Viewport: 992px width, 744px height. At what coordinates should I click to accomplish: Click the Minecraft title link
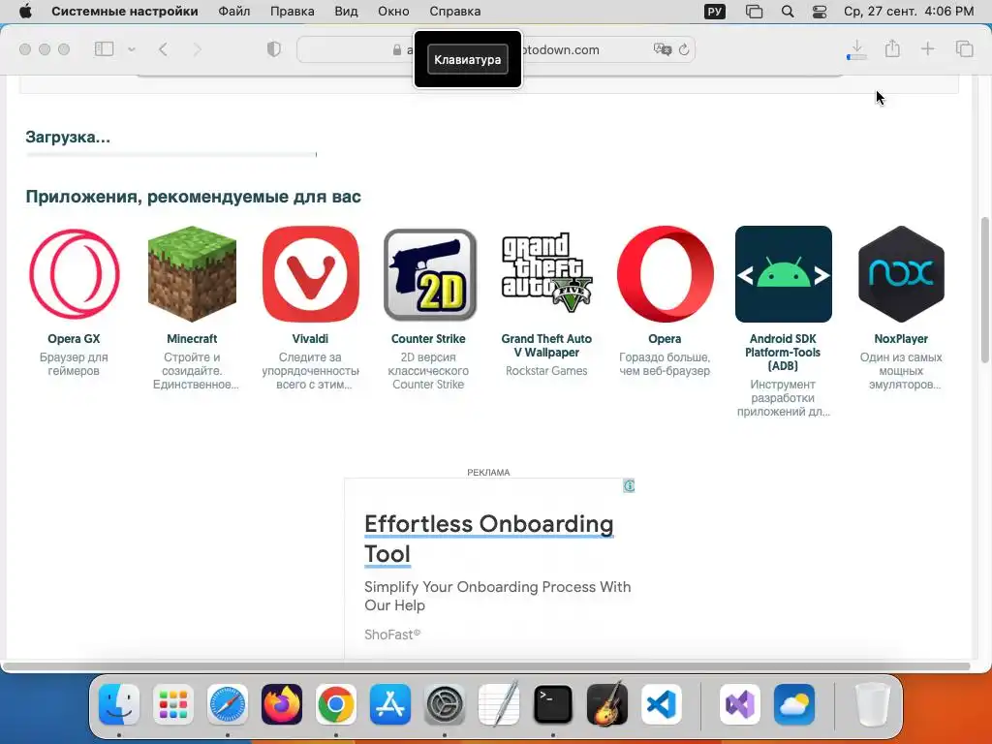click(x=192, y=338)
